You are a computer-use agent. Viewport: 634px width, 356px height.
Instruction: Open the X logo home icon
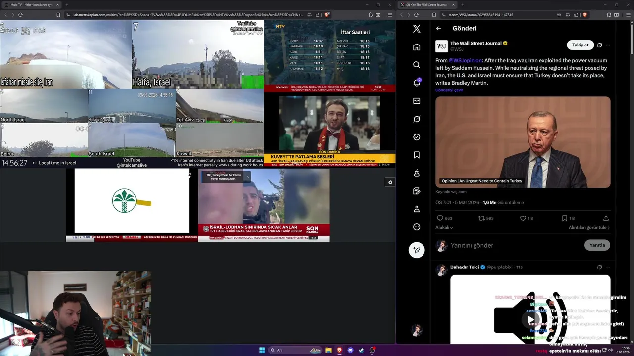(x=417, y=29)
